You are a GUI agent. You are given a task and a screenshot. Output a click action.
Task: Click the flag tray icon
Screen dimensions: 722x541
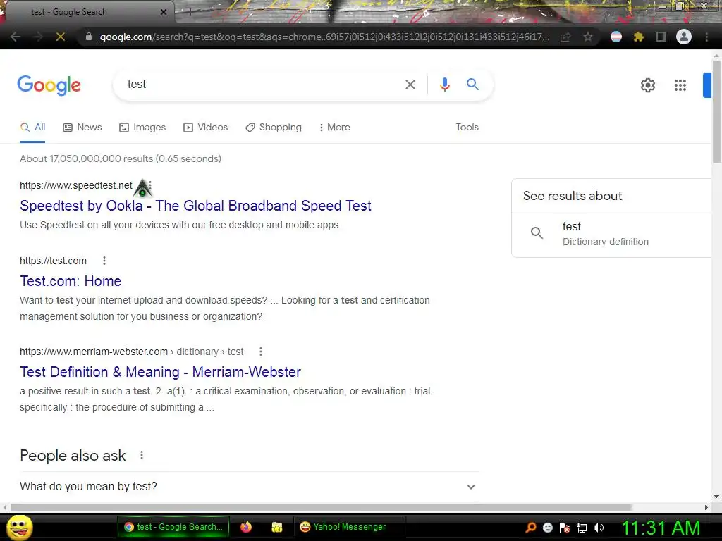tap(565, 528)
